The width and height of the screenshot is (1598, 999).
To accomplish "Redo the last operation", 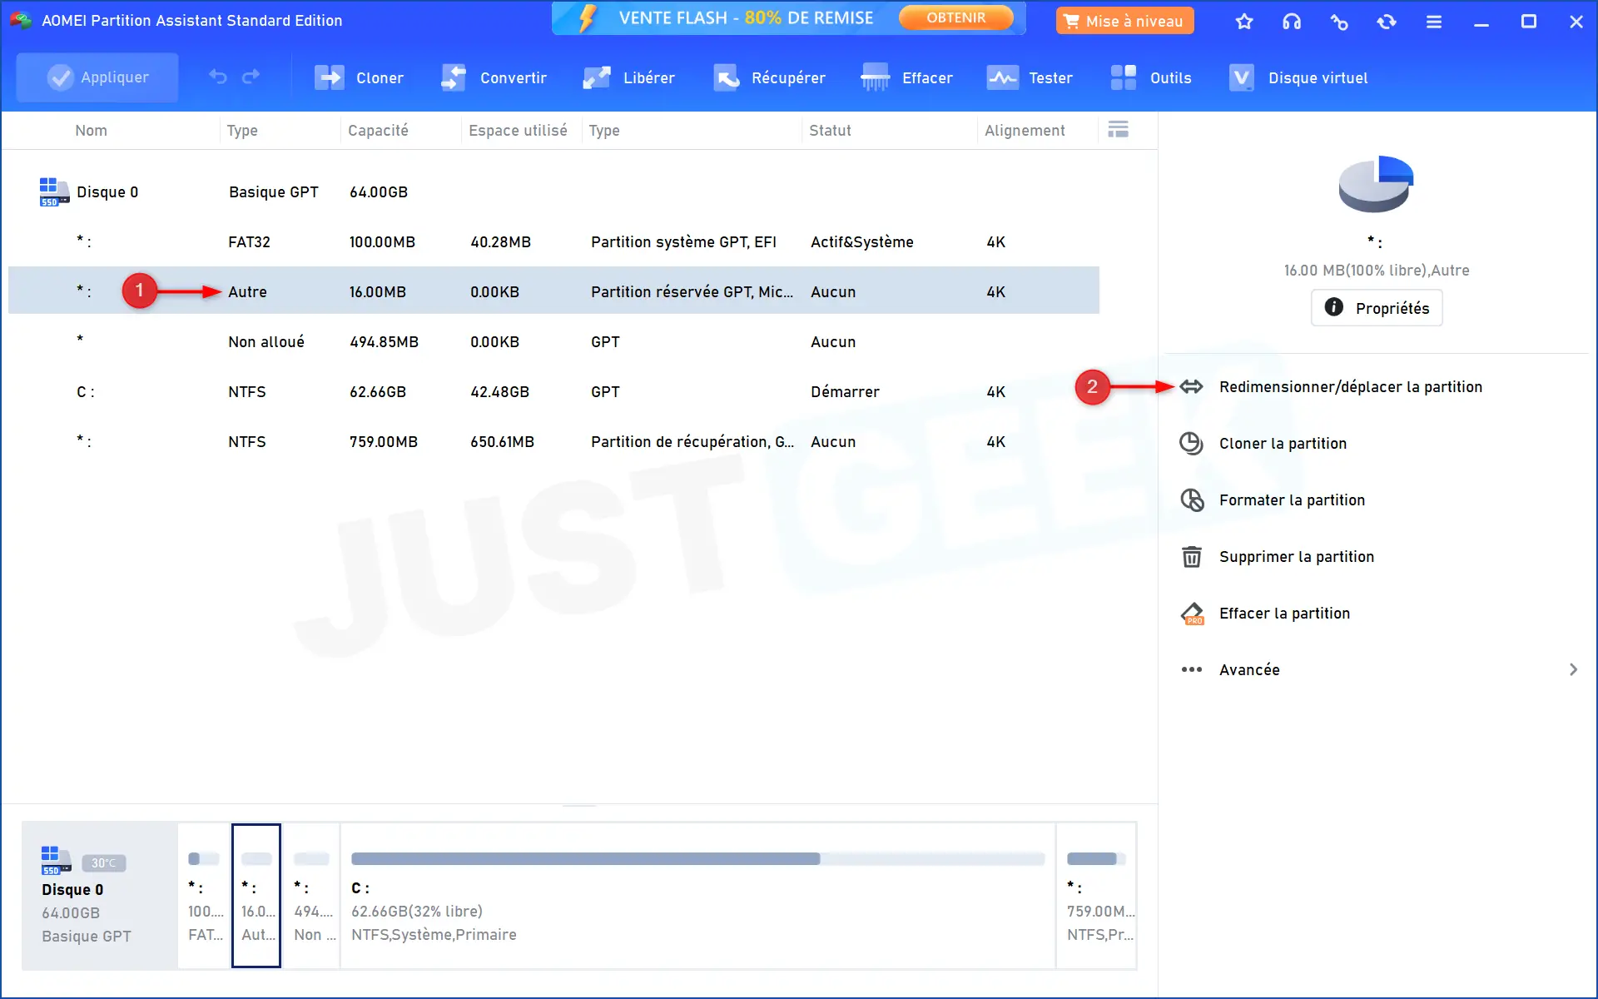I will coord(251,77).
